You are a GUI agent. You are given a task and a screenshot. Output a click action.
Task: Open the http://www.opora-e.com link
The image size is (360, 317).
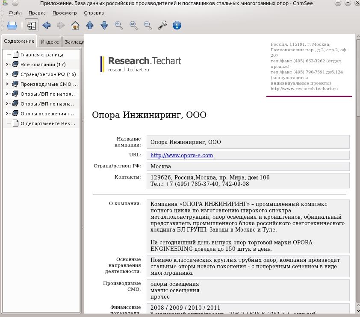pyautogui.click(x=182, y=155)
